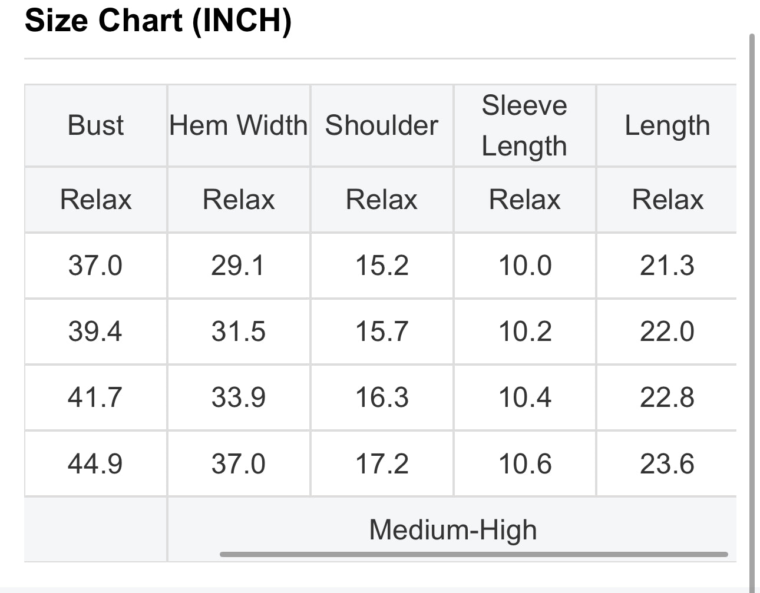
Task: Click the 33.9 hem width cell
Action: (238, 397)
